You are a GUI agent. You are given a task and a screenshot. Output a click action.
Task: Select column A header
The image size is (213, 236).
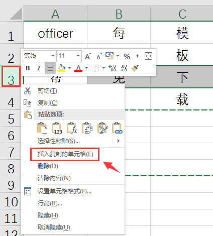(x=55, y=13)
